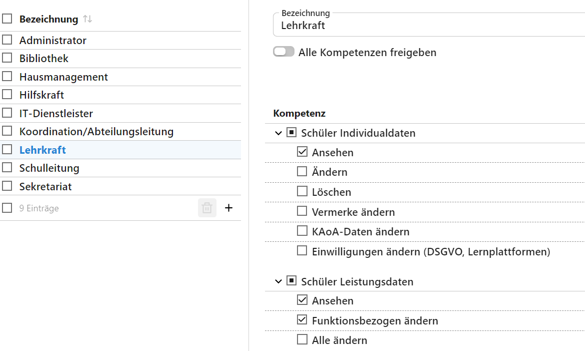Viewport: 585px width, 351px height.
Task: Check the Lehrkraft row checkbox
Action: coord(7,150)
